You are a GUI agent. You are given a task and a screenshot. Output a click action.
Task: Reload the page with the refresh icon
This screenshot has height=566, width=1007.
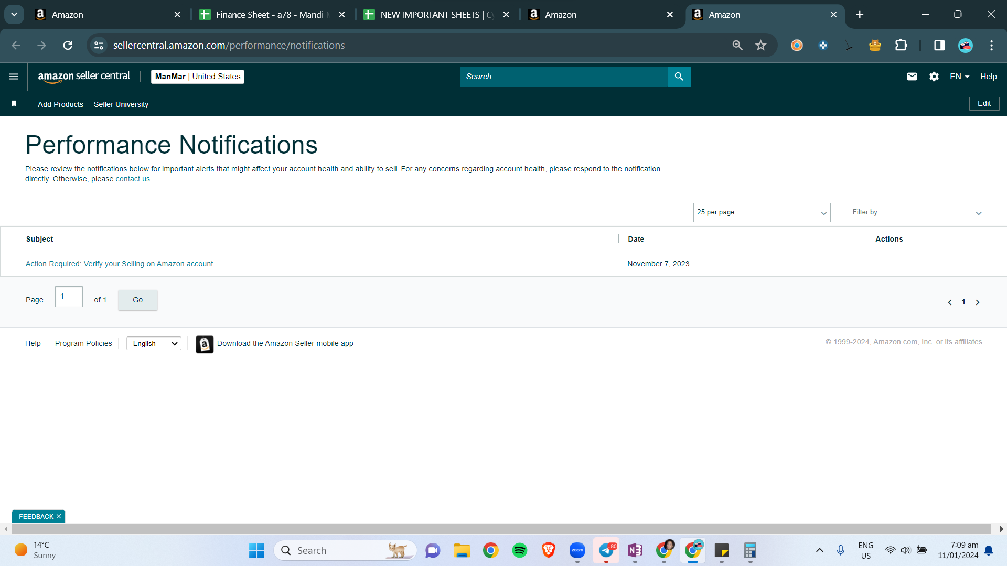[x=68, y=46]
